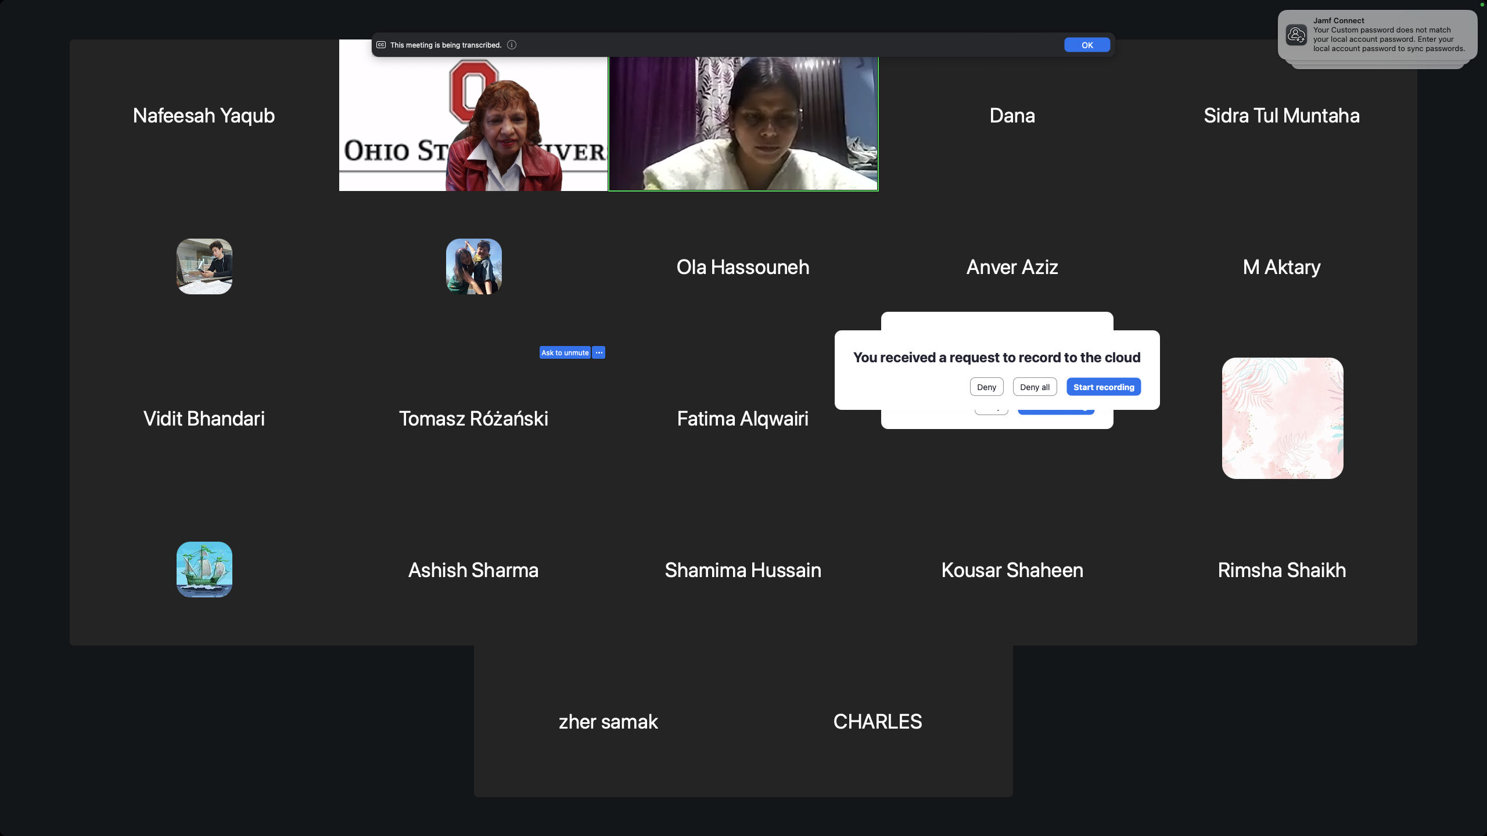Click Tomasz Różański participant tile
1487x836 pixels.
[473, 419]
